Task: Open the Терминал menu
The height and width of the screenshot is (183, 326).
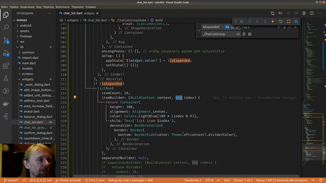Action: click(77, 7)
